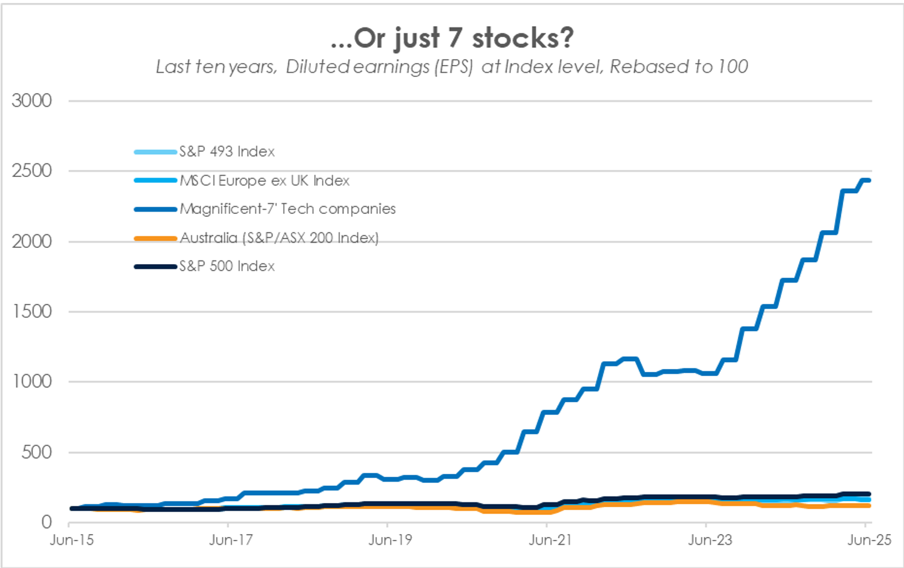Click the S&P 493 Index legend swatch
904x568 pixels.
click(x=156, y=152)
